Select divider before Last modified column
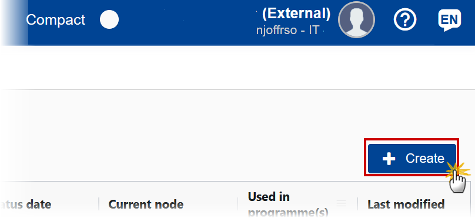 click(357, 204)
